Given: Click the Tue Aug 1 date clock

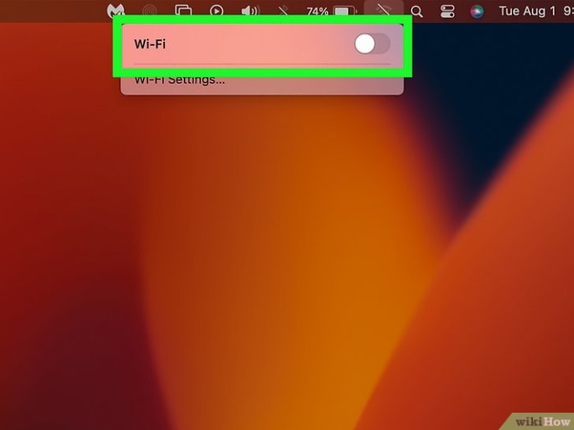Looking at the screenshot, I should 536,11.
